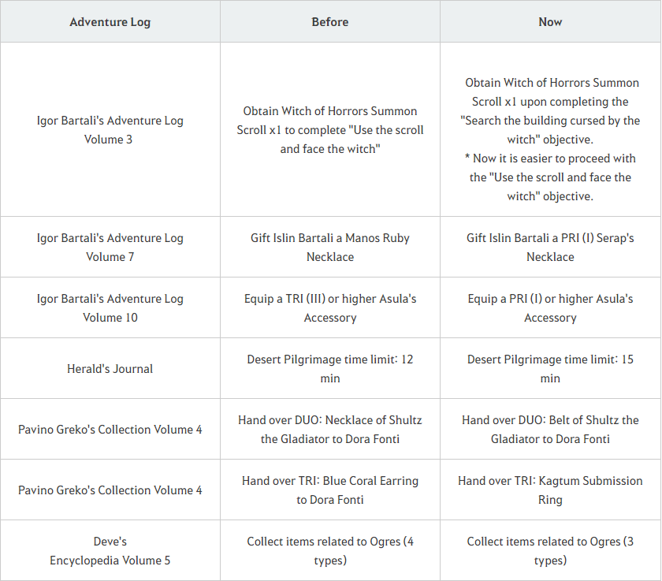Select the DUO: Belt of Shultz cell
Image resolution: width=662 pixels, height=581 pixels.
[550, 430]
